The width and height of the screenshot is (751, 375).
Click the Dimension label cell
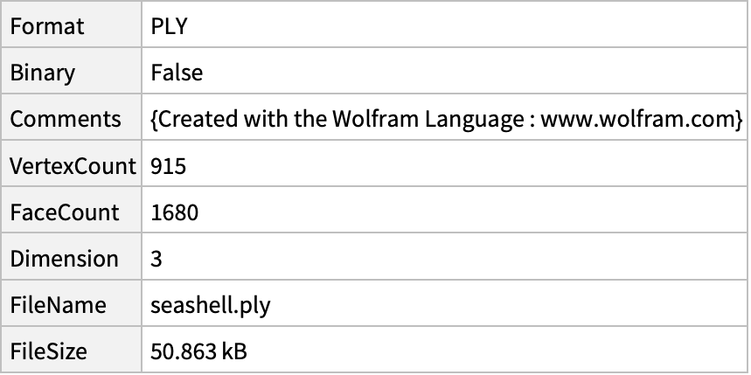72,257
